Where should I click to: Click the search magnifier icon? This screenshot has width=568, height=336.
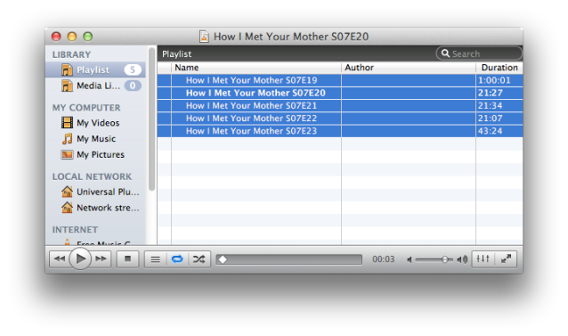[445, 53]
